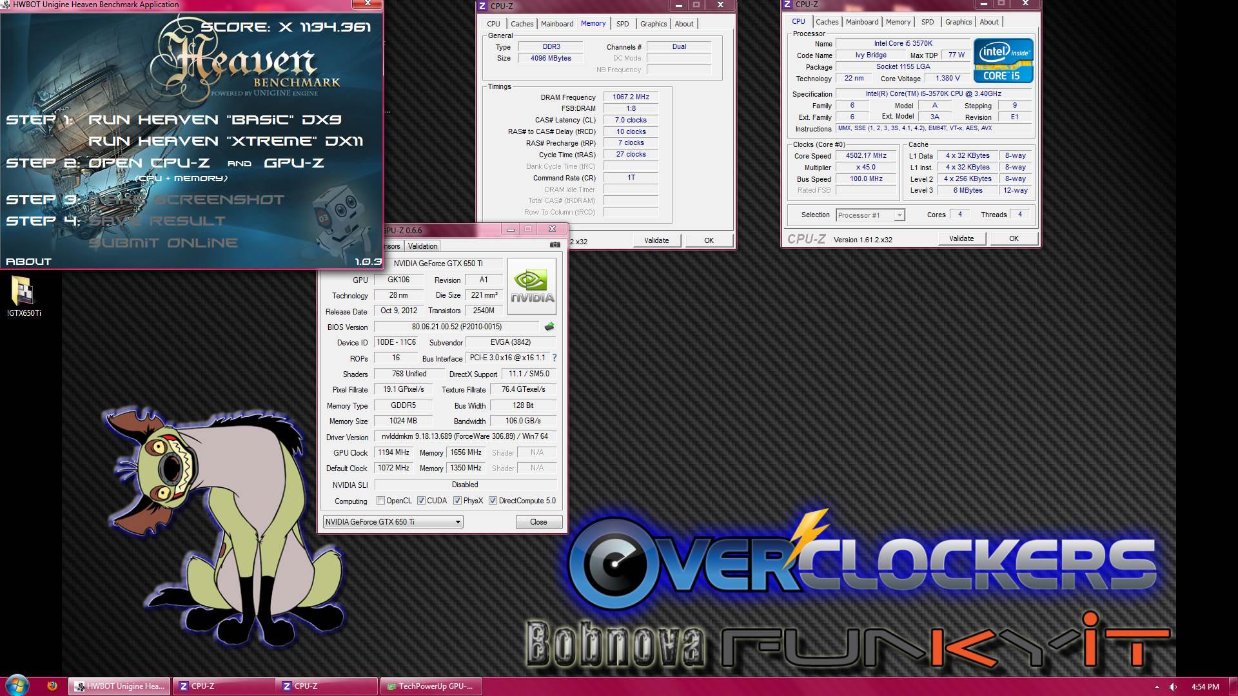Click Run Heaven Xtreme DX11

[x=226, y=141]
